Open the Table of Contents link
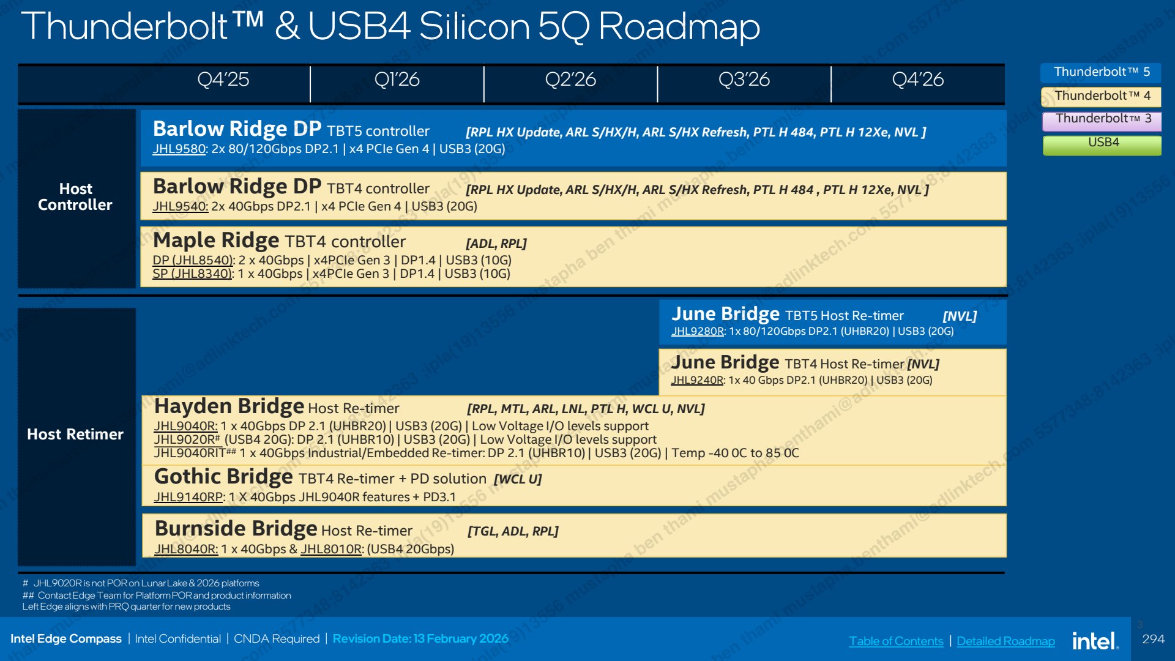Image resolution: width=1175 pixels, height=661 pixels. 896,641
